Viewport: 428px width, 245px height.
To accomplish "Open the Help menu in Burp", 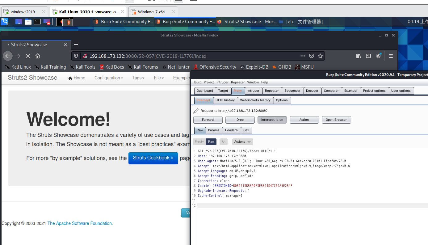I will coord(265,82).
